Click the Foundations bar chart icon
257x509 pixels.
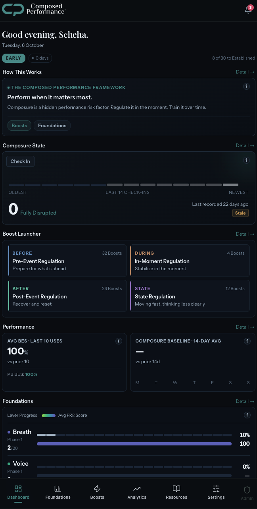click(58, 489)
